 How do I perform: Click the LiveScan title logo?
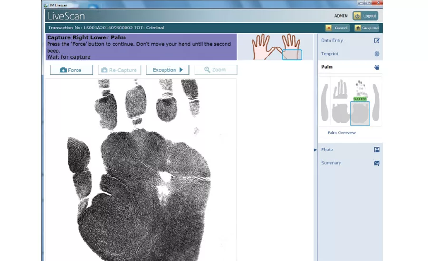pos(66,16)
